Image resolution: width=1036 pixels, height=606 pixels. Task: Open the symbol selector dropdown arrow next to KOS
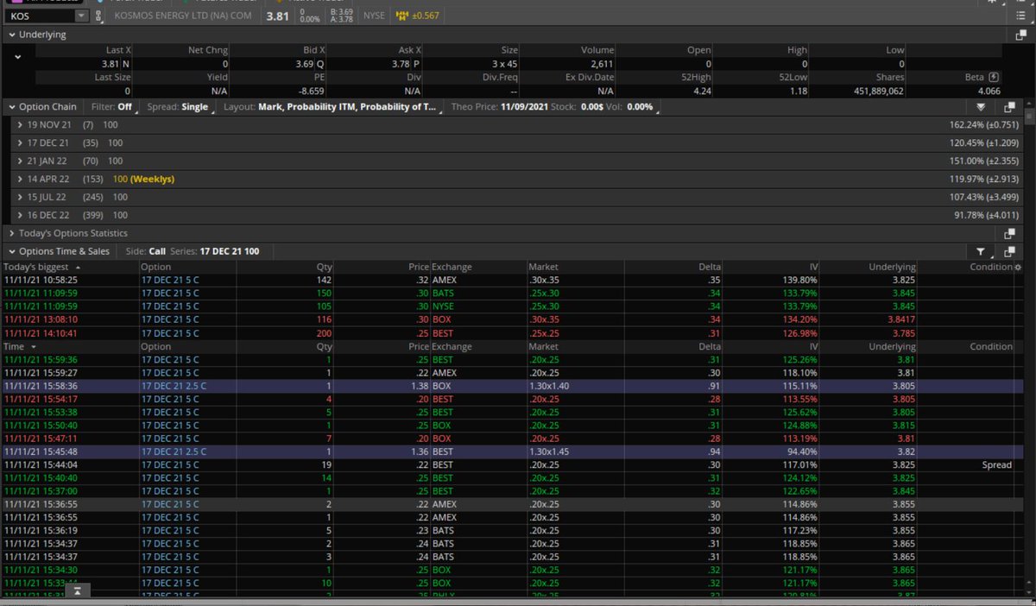tap(81, 16)
